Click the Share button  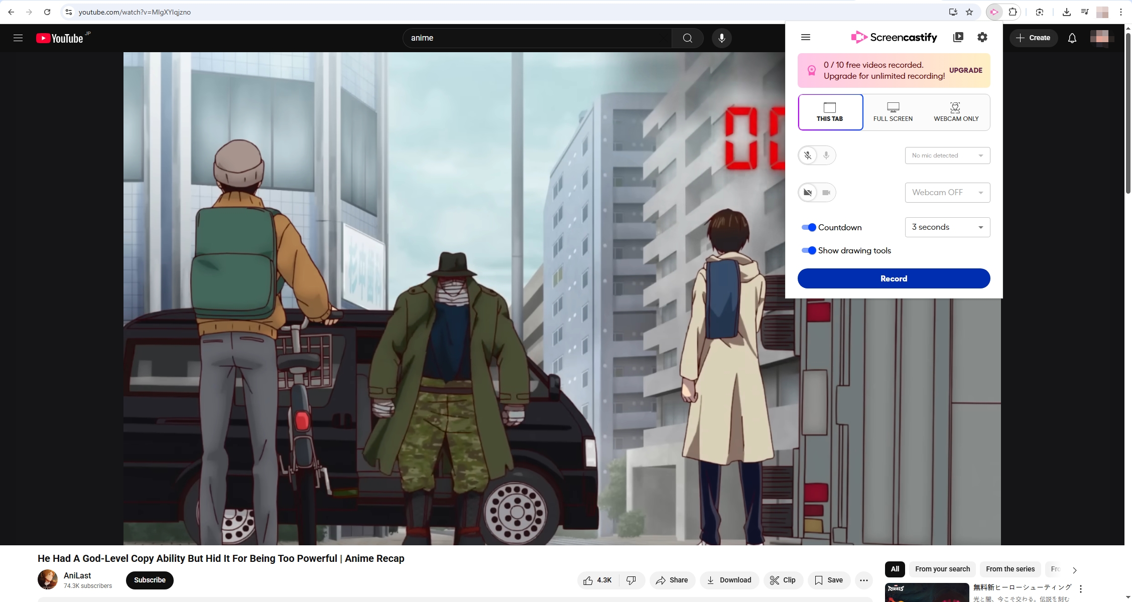[672, 580]
